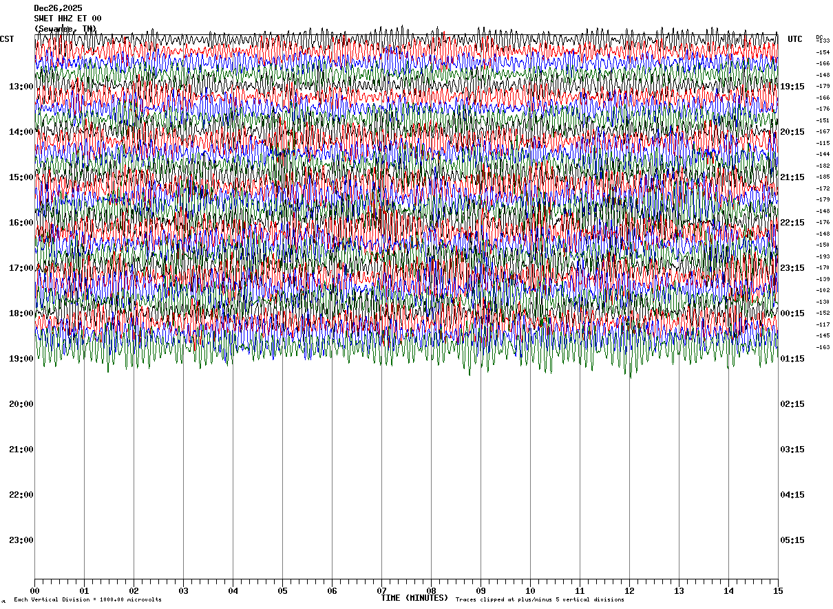Click the CST timezone label

[x=7, y=39]
